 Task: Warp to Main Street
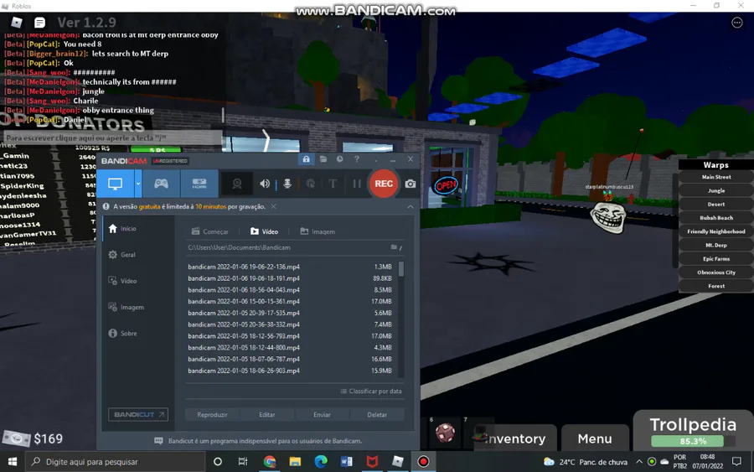pos(716,177)
